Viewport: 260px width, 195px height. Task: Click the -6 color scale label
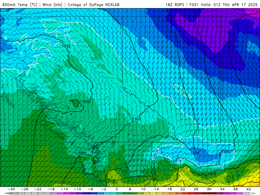(x=91, y=189)
